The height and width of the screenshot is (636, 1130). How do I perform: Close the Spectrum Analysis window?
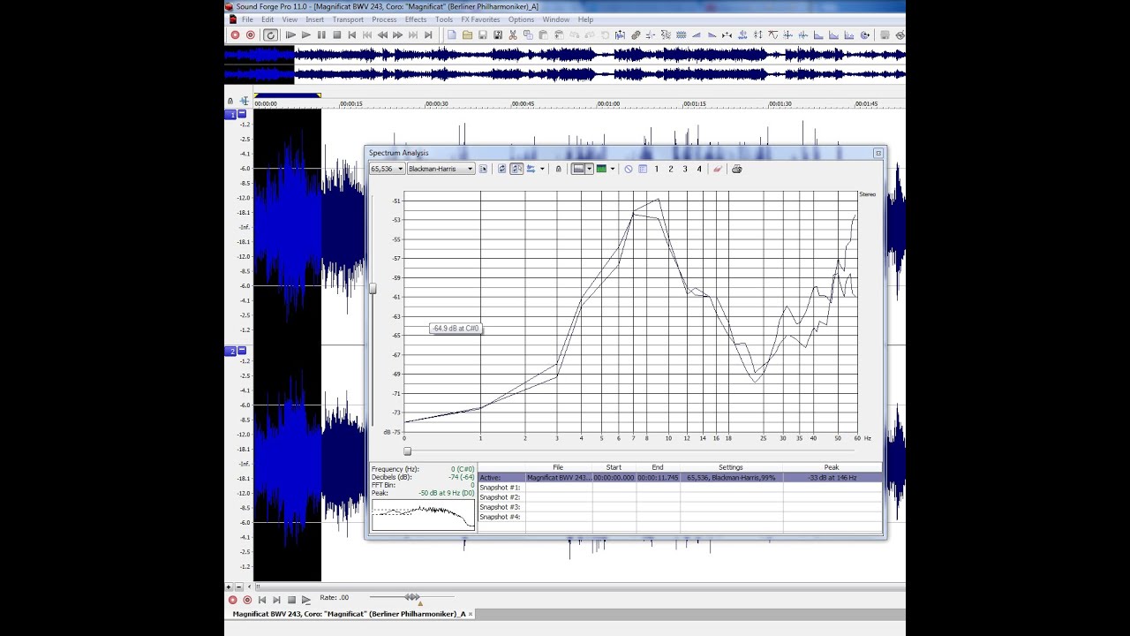click(878, 154)
